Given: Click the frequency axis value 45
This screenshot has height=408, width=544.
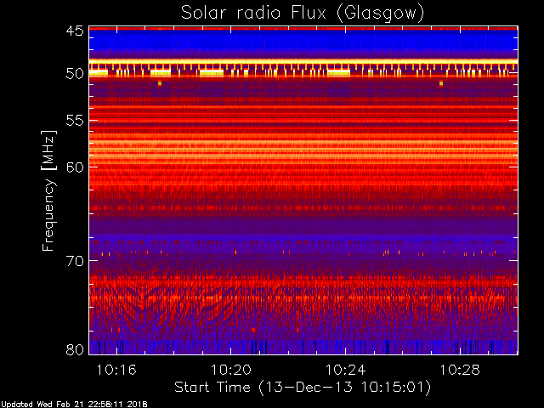Looking at the screenshot, I should click(75, 31).
